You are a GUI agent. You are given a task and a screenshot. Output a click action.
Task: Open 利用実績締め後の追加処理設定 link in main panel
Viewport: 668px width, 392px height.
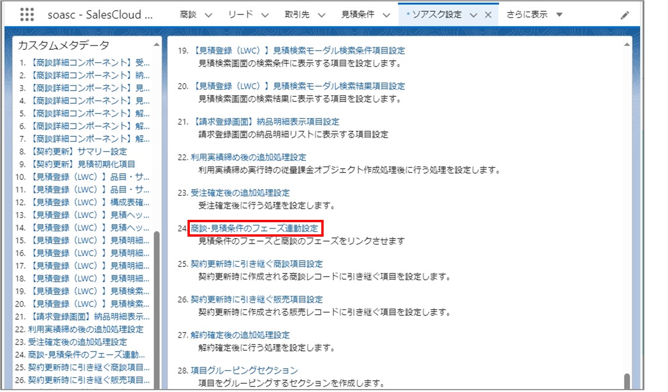248,157
